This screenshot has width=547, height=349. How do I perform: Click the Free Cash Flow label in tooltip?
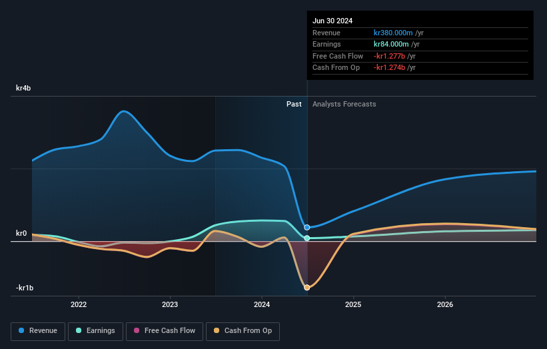pyautogui.click(x=338, y=56)
